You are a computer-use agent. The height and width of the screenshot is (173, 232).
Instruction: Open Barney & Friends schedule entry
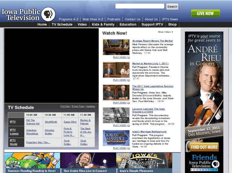pos(86,122)
